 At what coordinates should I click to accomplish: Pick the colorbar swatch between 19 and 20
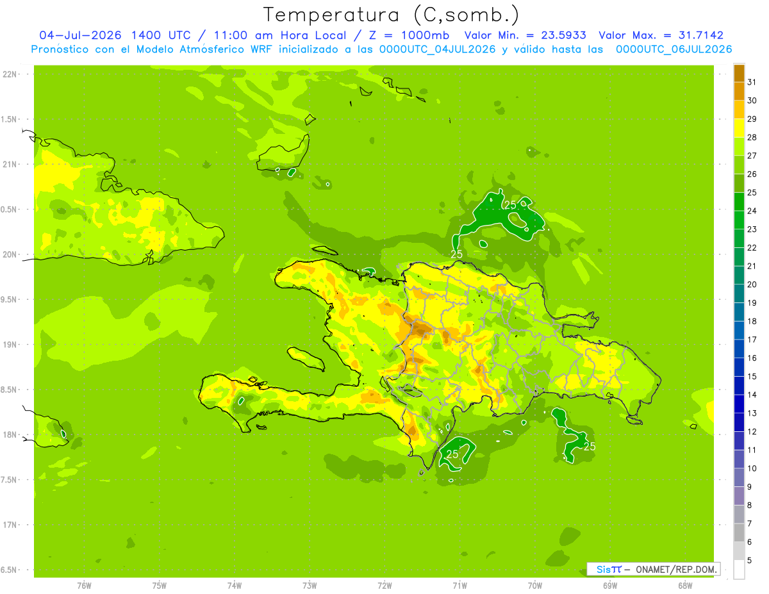739,293
